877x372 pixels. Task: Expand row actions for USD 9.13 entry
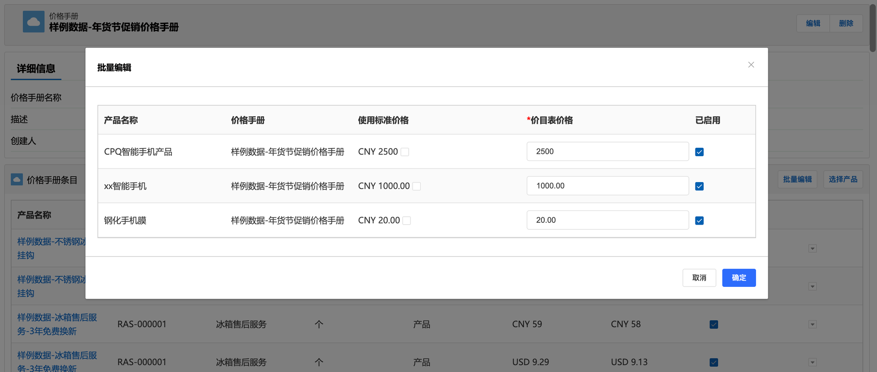tap(812, 362)
